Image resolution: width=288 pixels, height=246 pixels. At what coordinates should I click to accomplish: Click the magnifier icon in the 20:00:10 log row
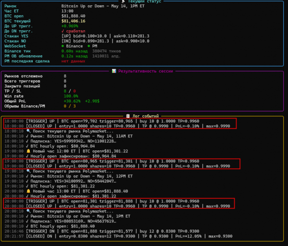pyautogui.click(x=28, y=211)
